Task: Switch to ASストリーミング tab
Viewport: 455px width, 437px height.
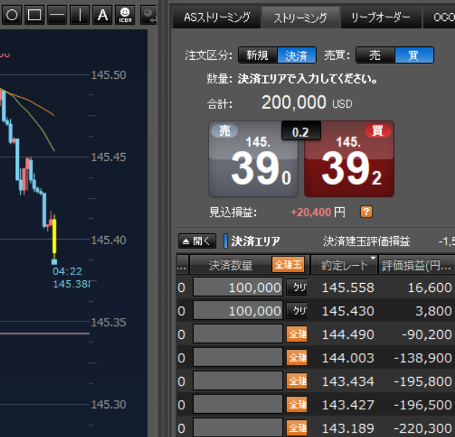Action: click(x=217, y=17)
